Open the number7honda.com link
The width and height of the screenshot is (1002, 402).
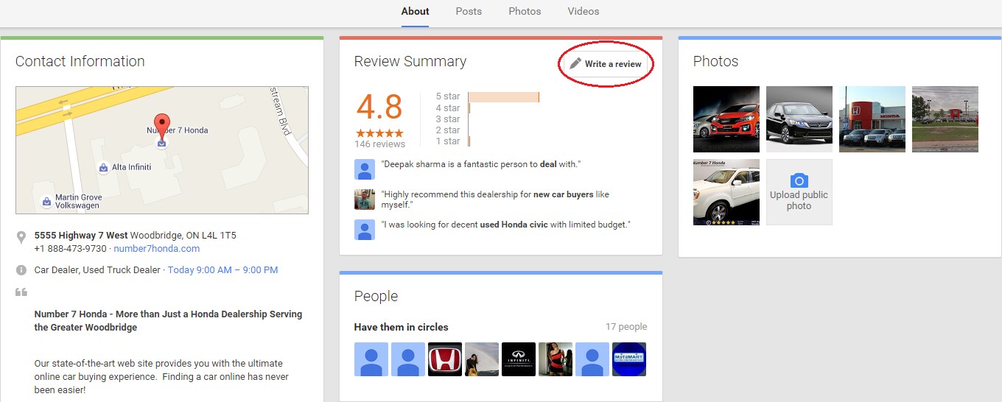click(156, 249)
